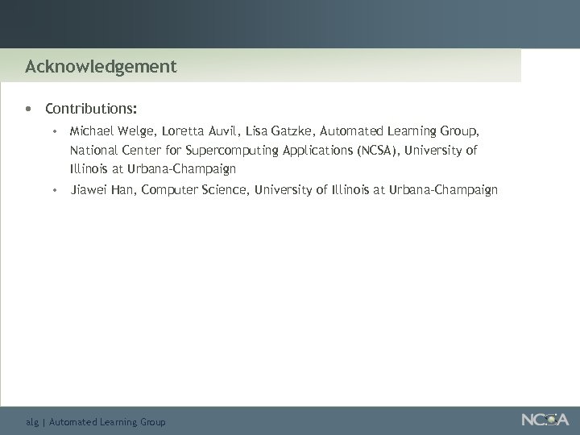Click the Jiawei Han, Computer Science line
The width and height of the screenshot is (580, 435).
(284, 190)
